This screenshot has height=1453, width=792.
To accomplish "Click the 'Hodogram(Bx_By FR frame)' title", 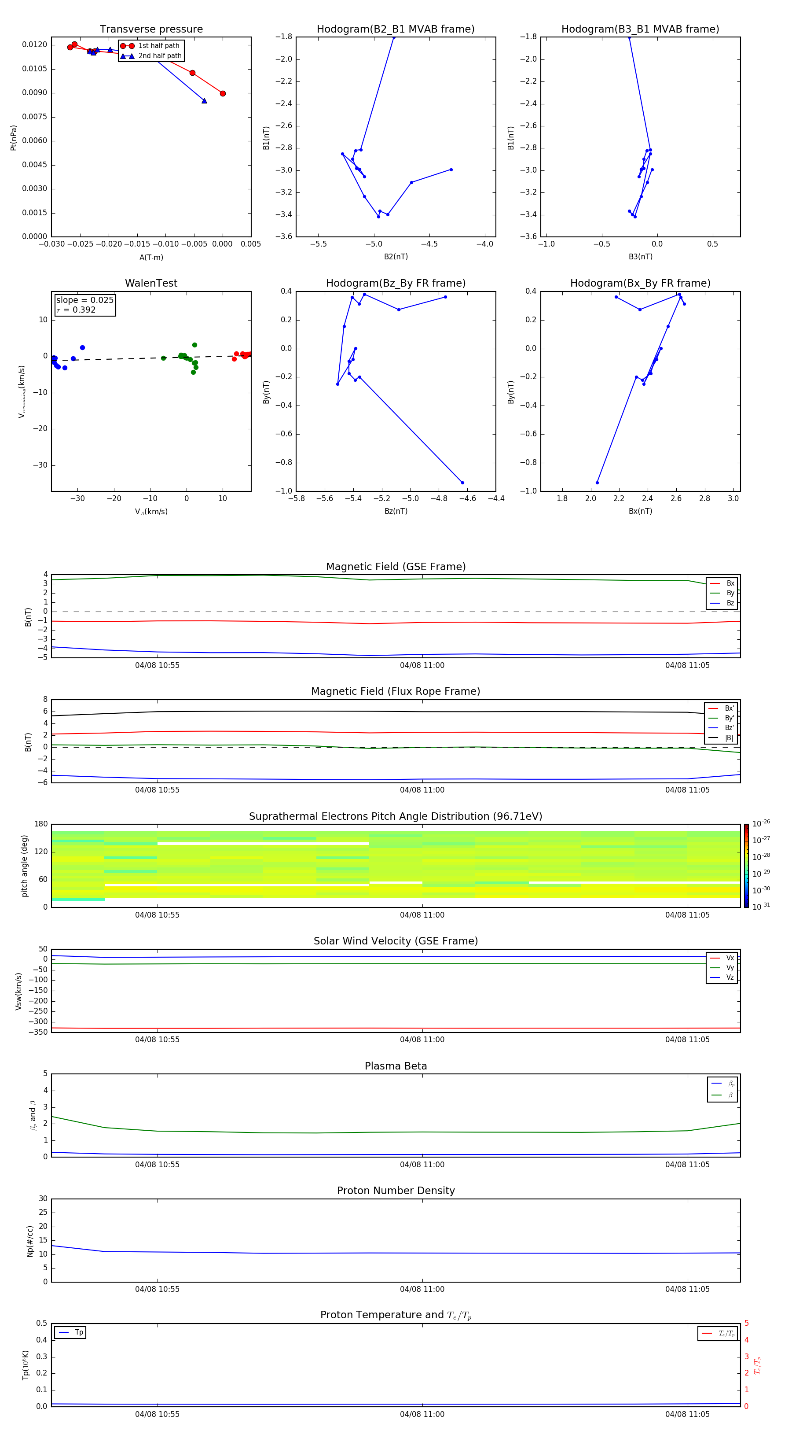I will pyautogui.click(x=640, y=283).
